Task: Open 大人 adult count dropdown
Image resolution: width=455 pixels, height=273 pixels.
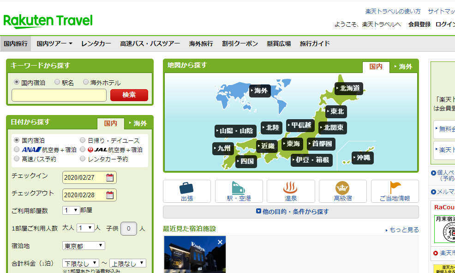Action: 85,228
